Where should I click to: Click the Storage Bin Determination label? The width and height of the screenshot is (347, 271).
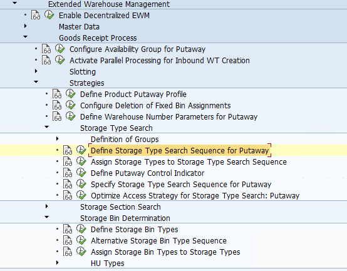(x=125, y=218)
